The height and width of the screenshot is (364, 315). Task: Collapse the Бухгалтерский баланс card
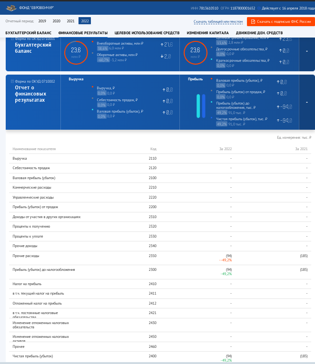(x=307, y=51)
